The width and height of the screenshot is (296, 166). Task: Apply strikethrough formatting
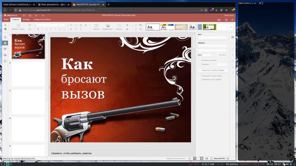pos(51,29)
